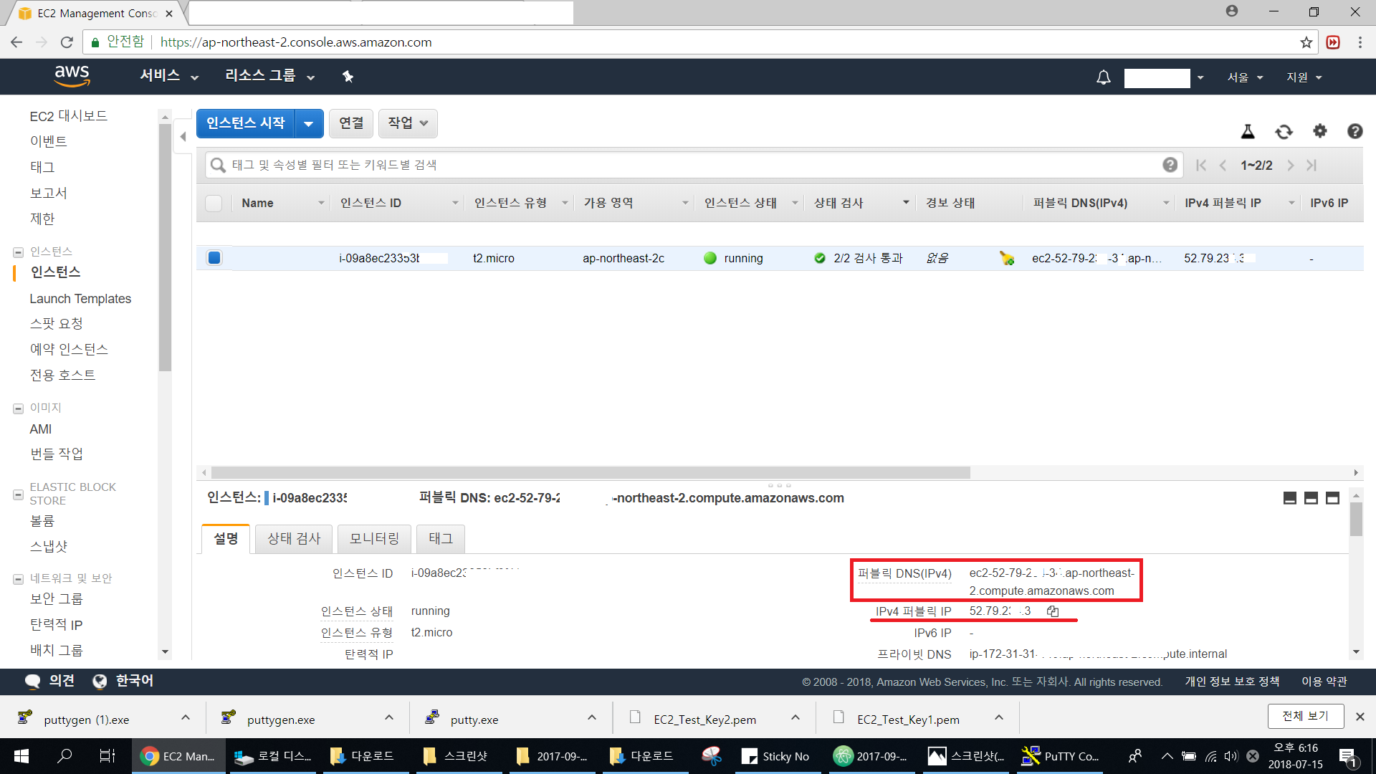1376x774 pixels.
Task: Go to last page of instances
Action: pos(1311,166)
